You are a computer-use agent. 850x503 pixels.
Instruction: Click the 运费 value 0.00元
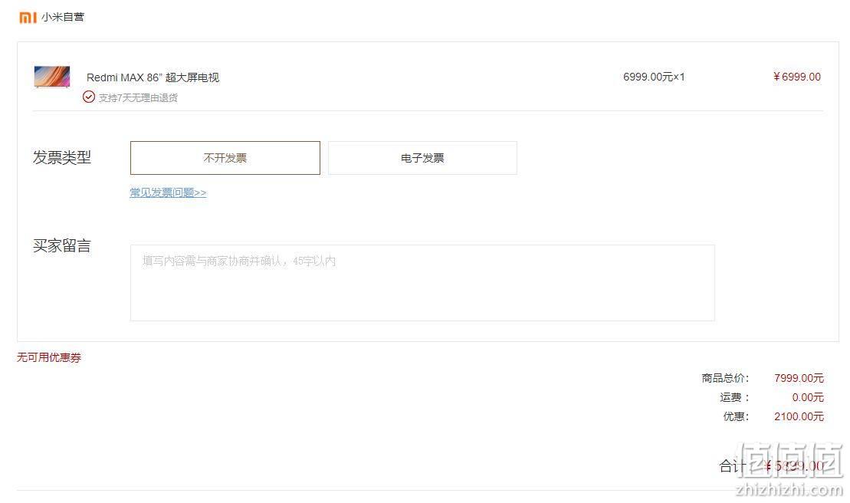pos(808,397)
